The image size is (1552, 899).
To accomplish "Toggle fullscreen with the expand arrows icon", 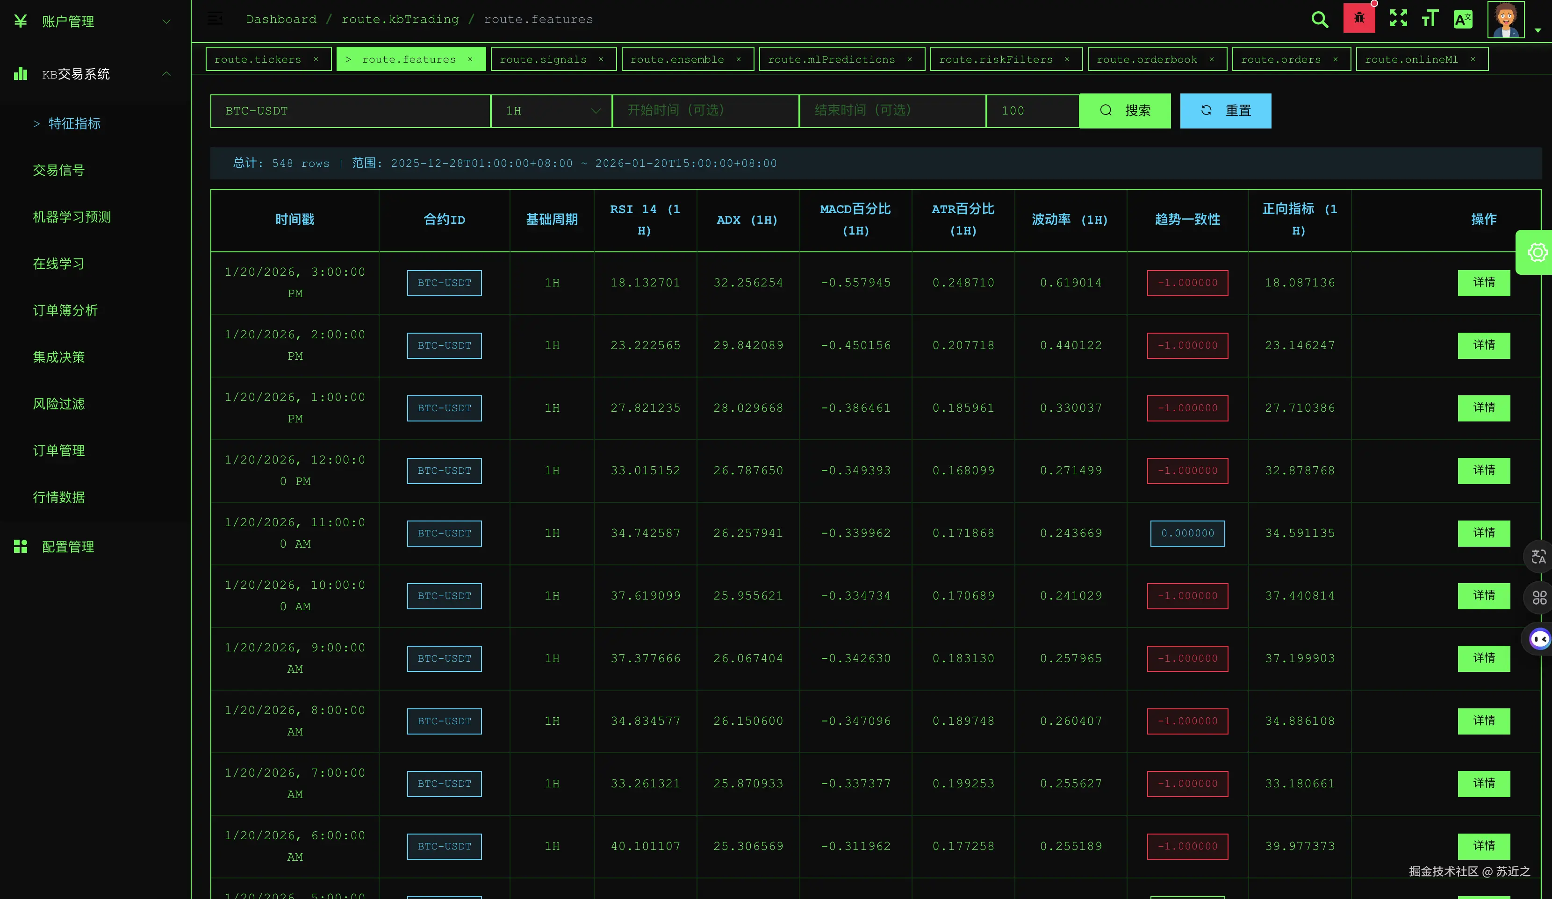I will (x=1398, y=18).
